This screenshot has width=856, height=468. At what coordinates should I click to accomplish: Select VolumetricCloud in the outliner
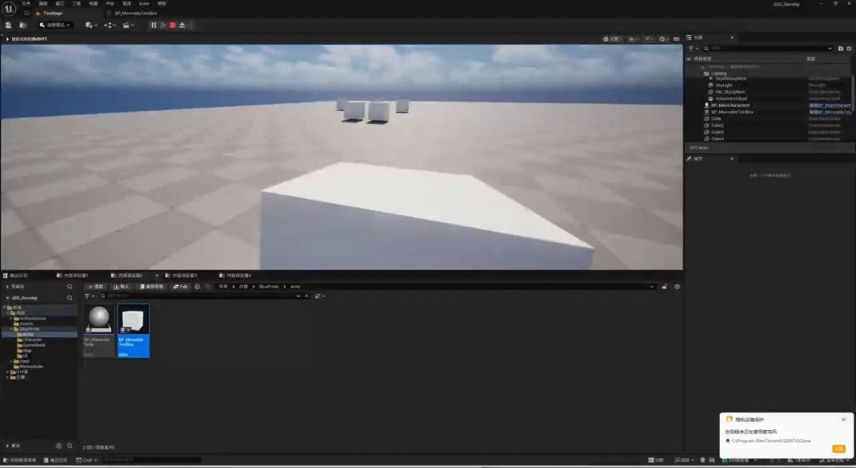point(732,99)
